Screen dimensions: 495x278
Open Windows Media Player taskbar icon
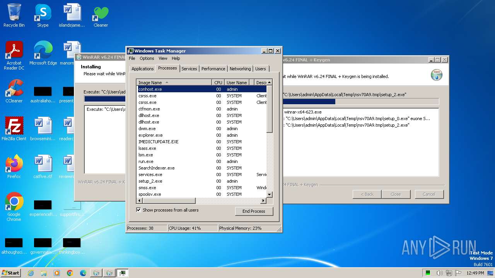57,273
